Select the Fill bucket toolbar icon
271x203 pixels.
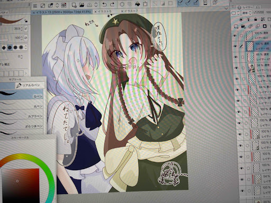(138, 4)
